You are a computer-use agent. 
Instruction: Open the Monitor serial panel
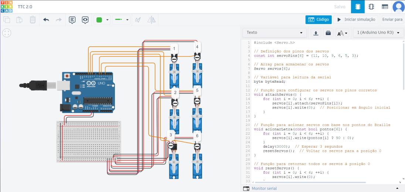tap(264, 188)
